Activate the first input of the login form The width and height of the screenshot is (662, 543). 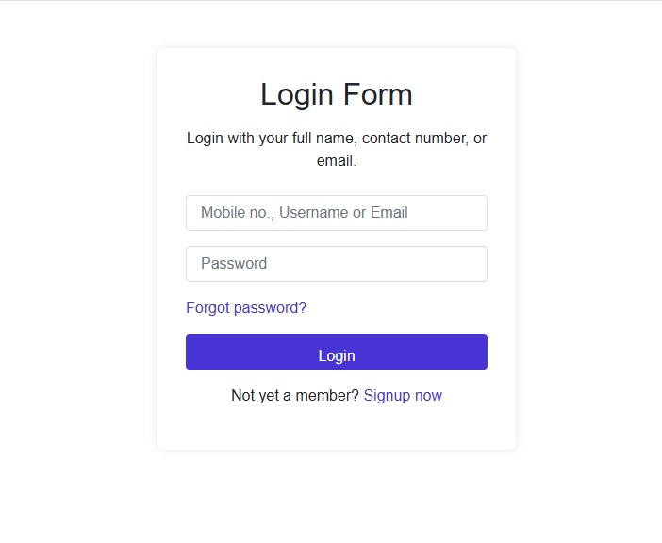click(336, 213)
